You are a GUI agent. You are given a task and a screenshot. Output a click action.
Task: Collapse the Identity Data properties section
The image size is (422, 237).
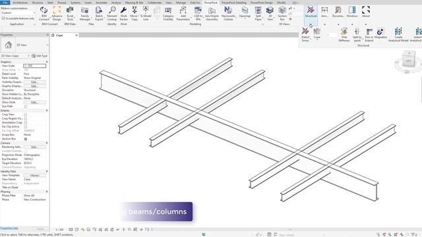pos(47,171)
